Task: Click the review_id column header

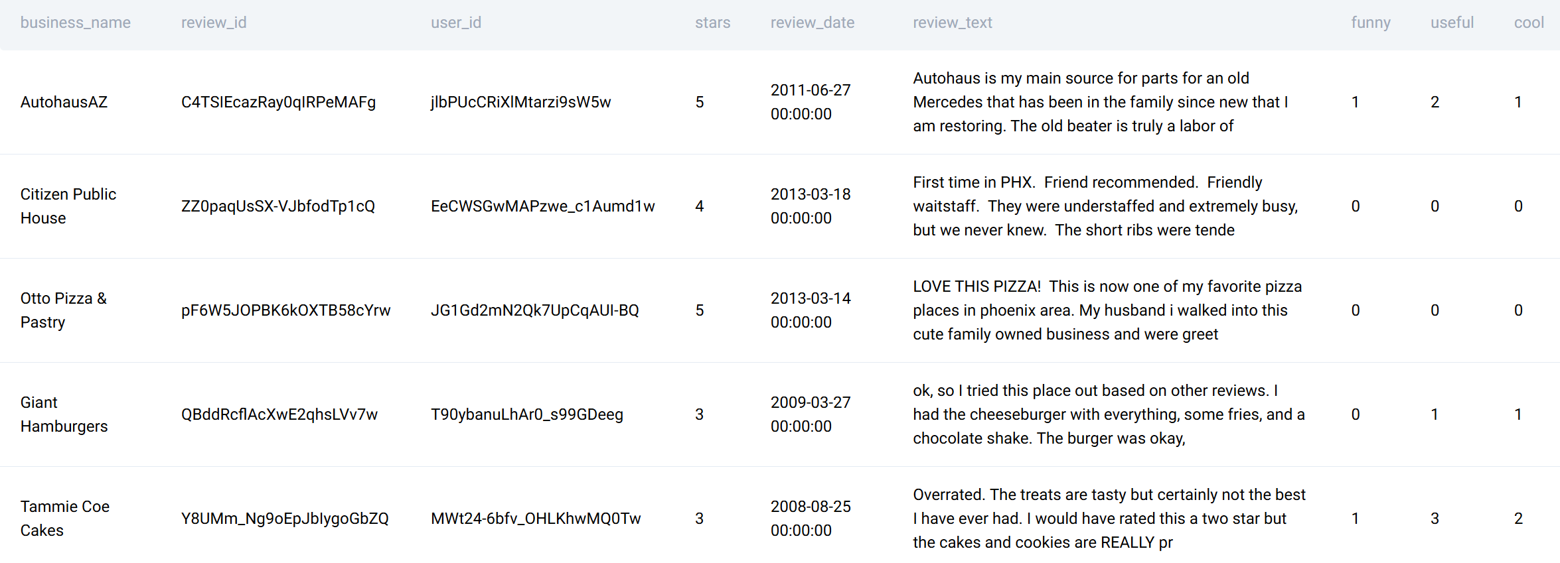Action: 214,23
